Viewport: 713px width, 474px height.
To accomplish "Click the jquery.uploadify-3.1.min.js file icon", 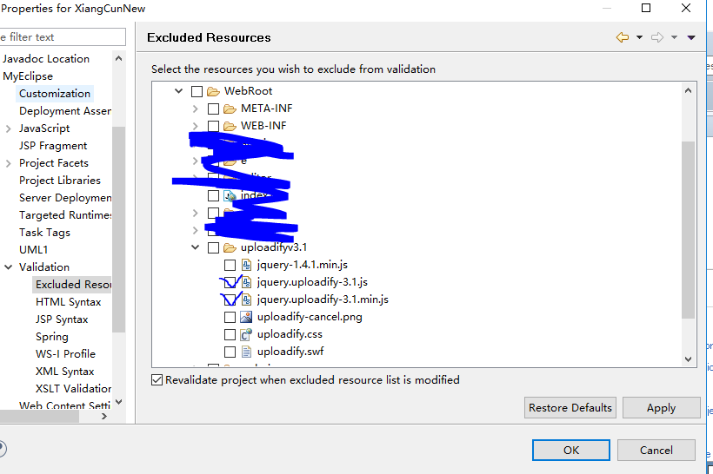I will (x=246, y=300).
